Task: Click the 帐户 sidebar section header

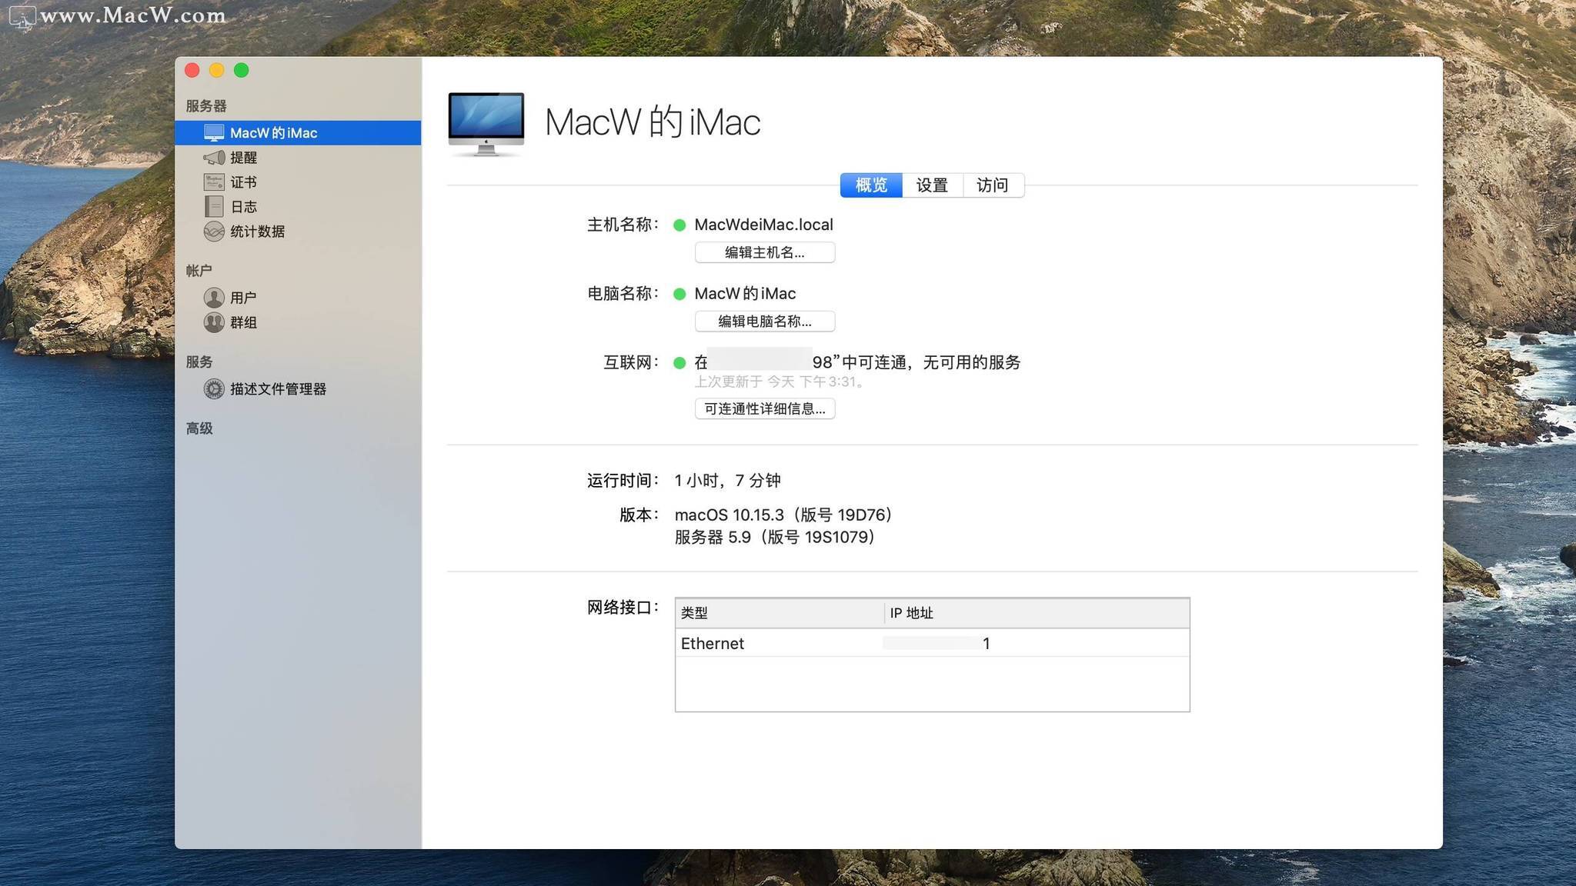Action: click(199, 271)
